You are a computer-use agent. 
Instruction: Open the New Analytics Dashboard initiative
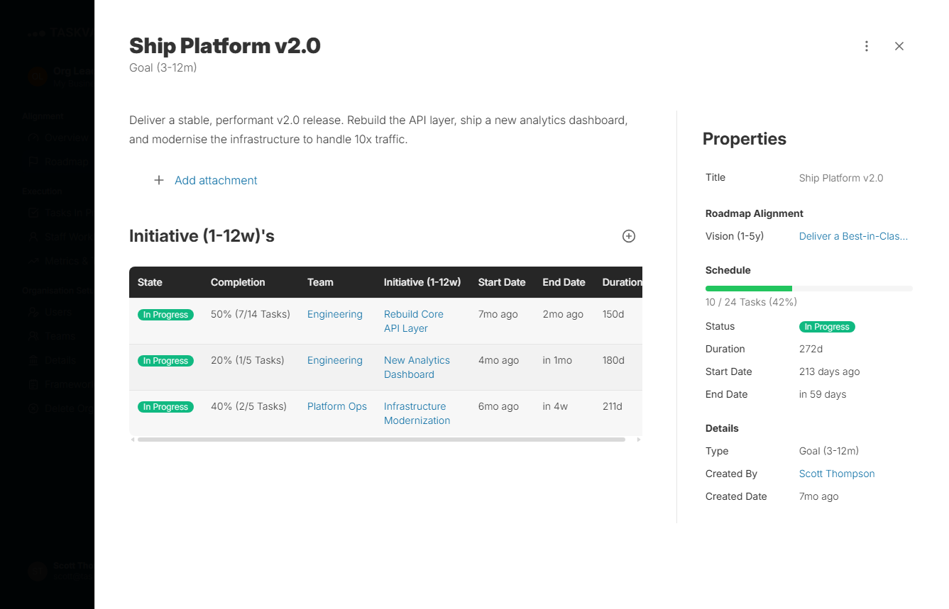417,367
